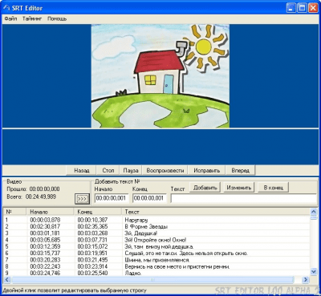Open the Помощь menu
This screenshot has height=296, width=321.
tap(57, 18)
